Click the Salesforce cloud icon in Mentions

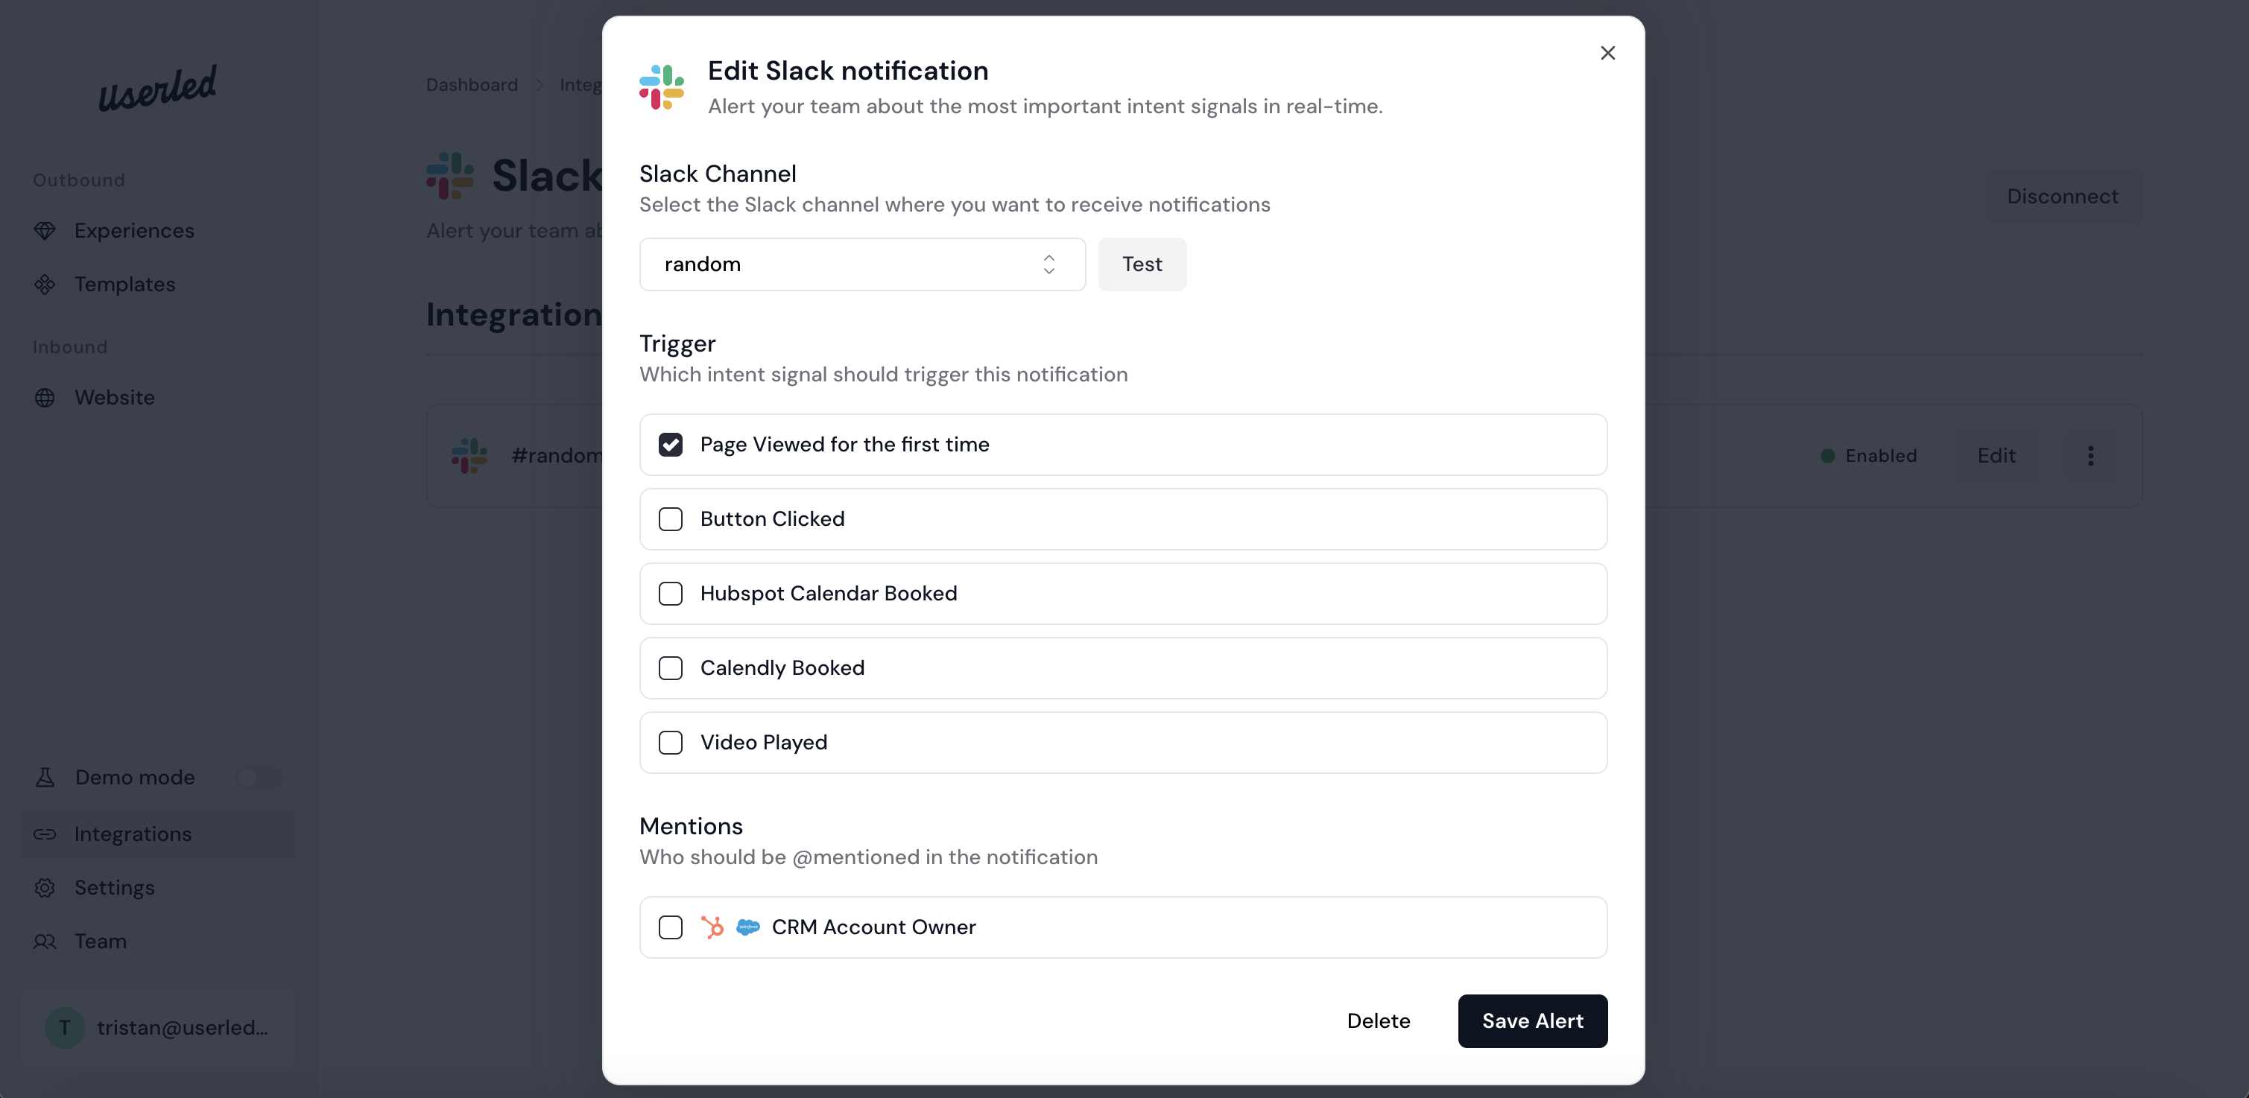tap(747, 927)
